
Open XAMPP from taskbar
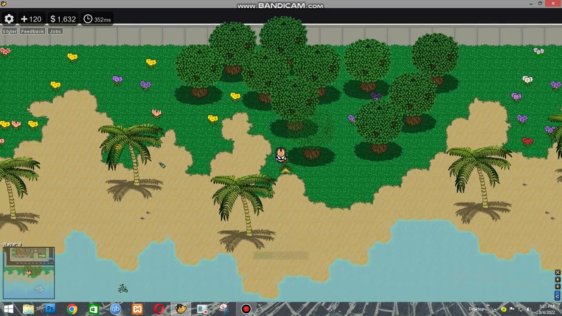click(137, 309)
